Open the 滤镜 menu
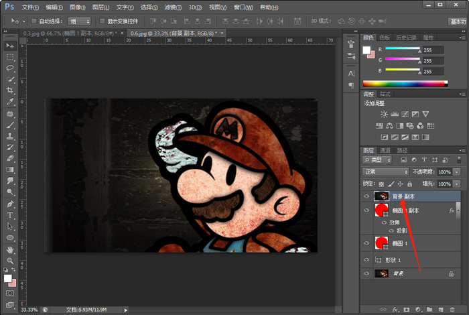 click(x=173, y=7)
